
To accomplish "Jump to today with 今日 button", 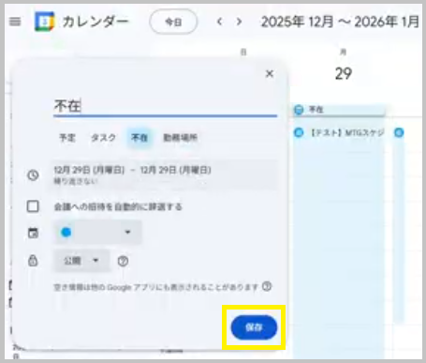I will point(173,22).
